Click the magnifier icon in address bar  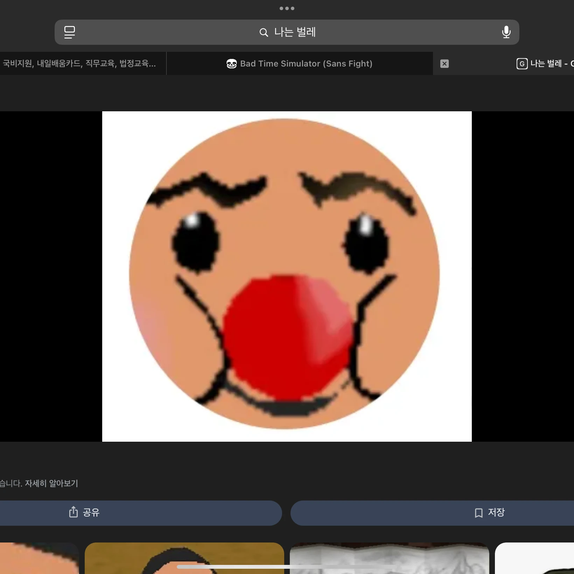point(264,33)
